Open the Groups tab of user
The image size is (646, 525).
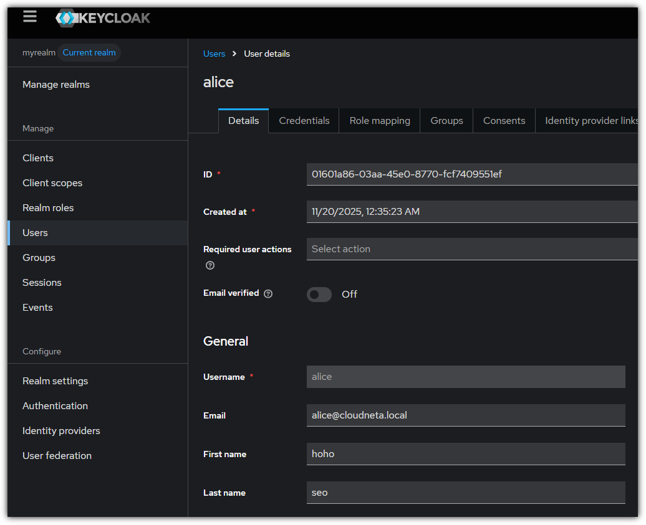pos(446,121)
